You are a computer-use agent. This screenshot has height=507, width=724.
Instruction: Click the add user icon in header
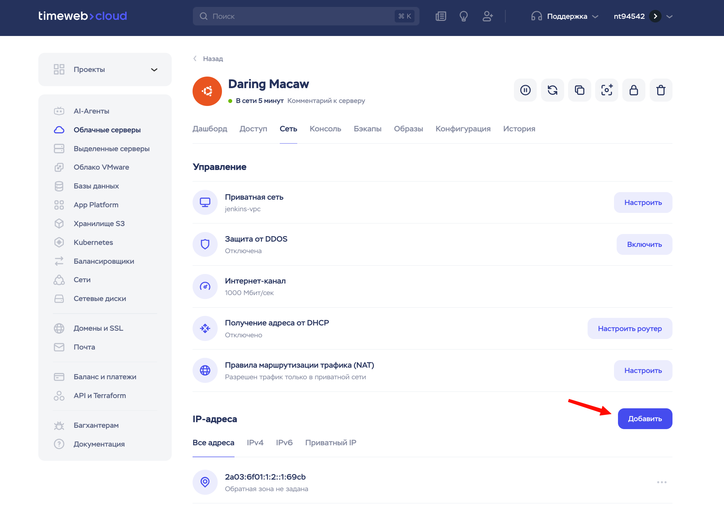tap(487, 16)
